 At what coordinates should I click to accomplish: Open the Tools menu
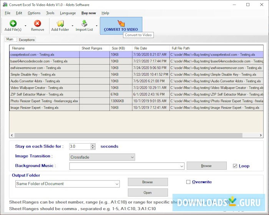(50, 13)
